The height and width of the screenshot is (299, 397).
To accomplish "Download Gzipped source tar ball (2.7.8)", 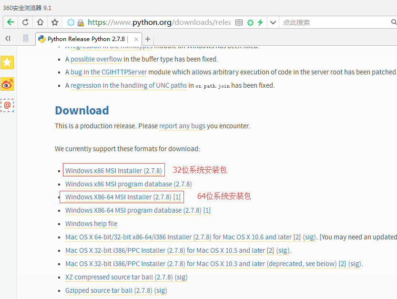I will click(109, 290).
